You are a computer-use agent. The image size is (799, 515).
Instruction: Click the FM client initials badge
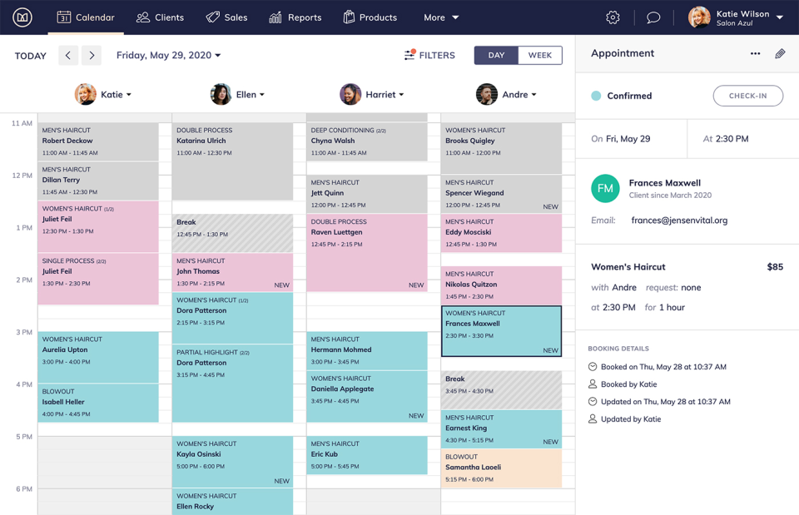point(605,189)
